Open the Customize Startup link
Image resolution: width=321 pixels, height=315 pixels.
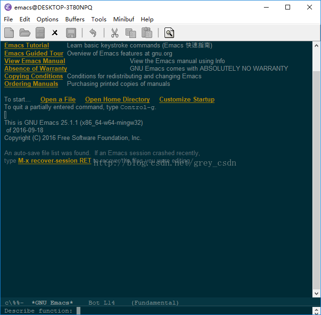(187, 99)
